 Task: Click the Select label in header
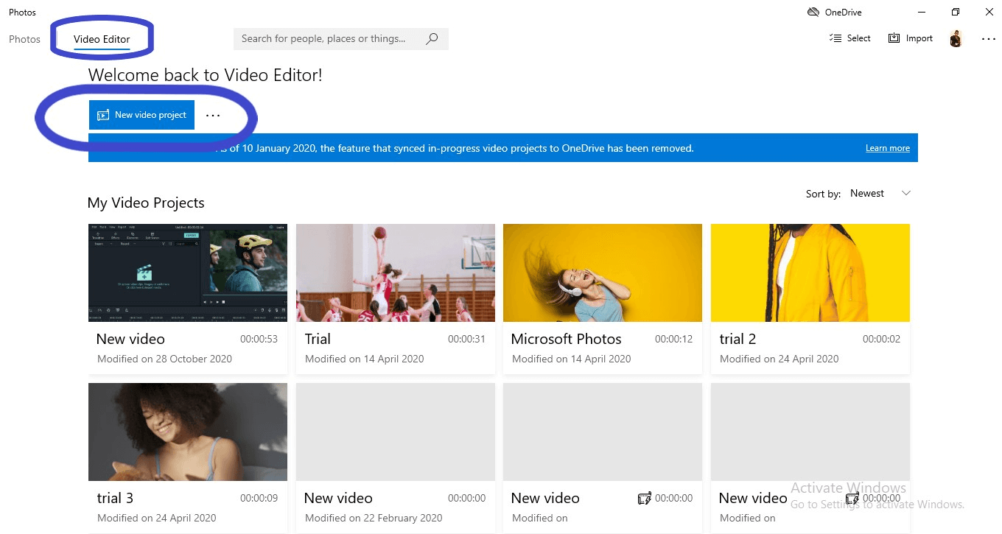point(858,38)
